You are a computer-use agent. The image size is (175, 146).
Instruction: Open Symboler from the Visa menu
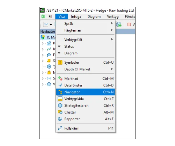coord(72,62)
